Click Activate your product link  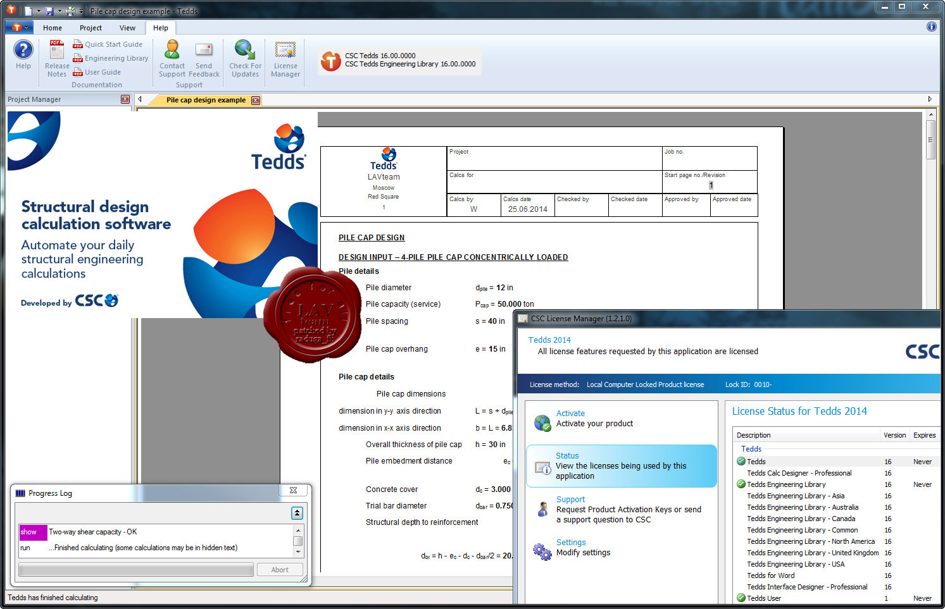[x=594, y=424]
